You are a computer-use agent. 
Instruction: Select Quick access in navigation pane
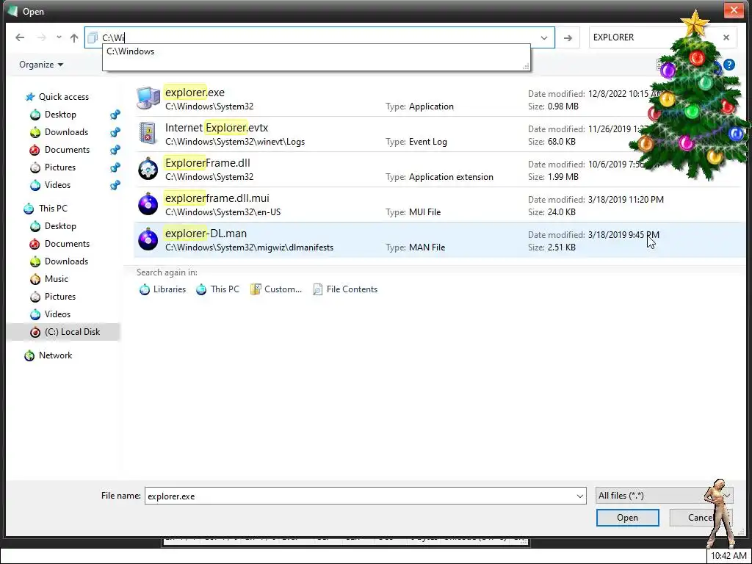[x=63, y=97]
